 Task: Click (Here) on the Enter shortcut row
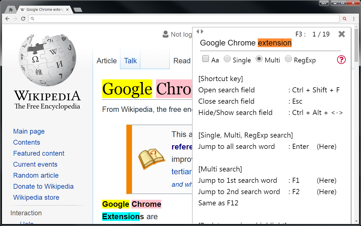[x=327, y=147]
